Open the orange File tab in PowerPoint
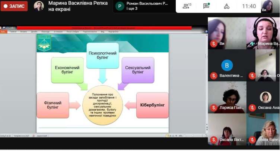Image resolution: width=280 pixels, height=151 pixels. pyautogui.click(x=3, y=32)
